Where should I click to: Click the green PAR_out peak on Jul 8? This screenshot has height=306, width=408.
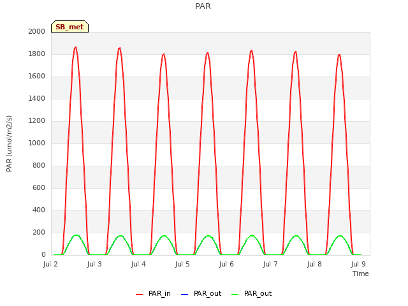[340, 236]
